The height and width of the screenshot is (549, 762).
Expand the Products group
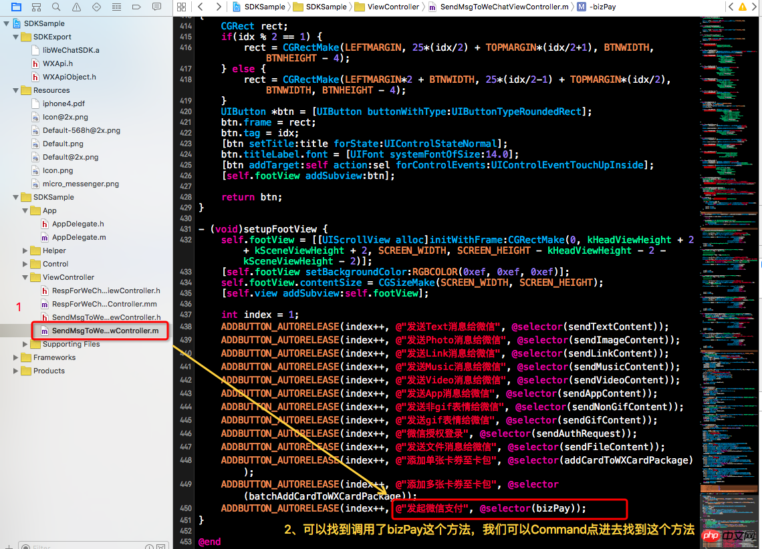(x=15, y=371)
